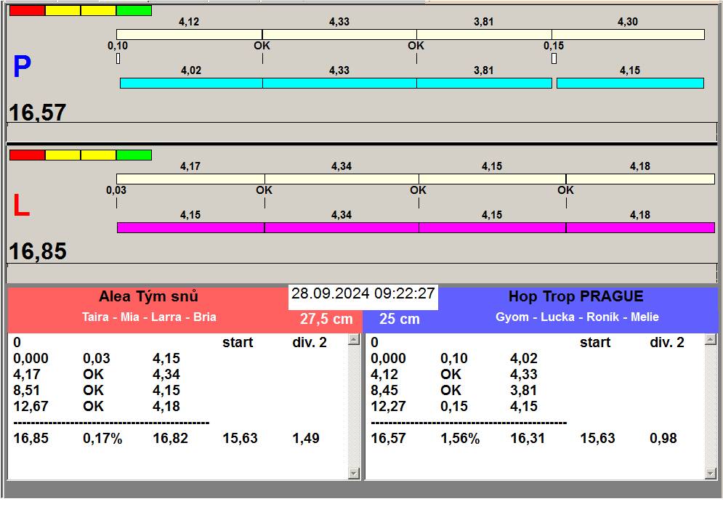The width and height of the screenshot is (723, 520).
Task: Click the red L lane letter
Action: tap(21, 206)
